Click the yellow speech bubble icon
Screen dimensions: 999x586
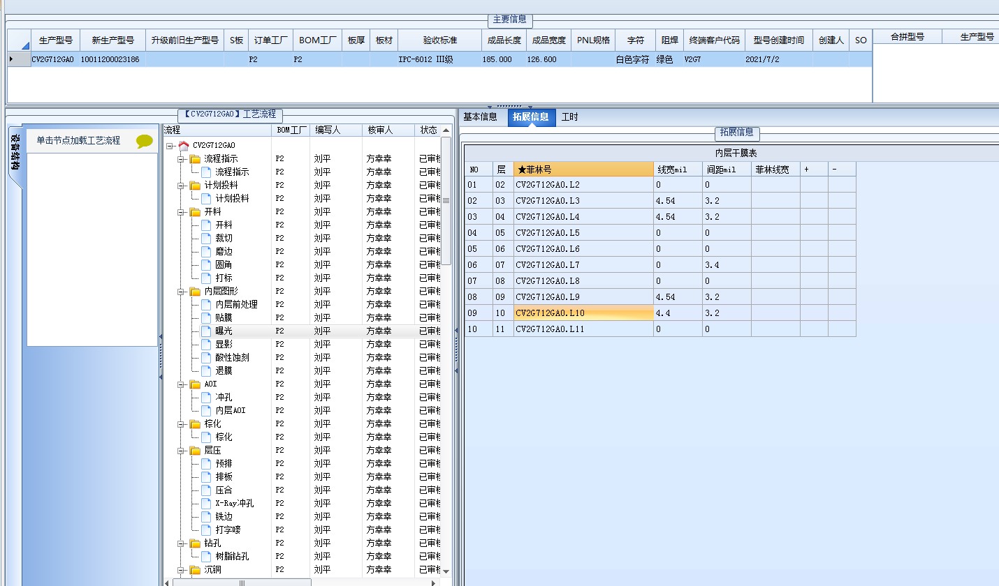coord(145,142)
